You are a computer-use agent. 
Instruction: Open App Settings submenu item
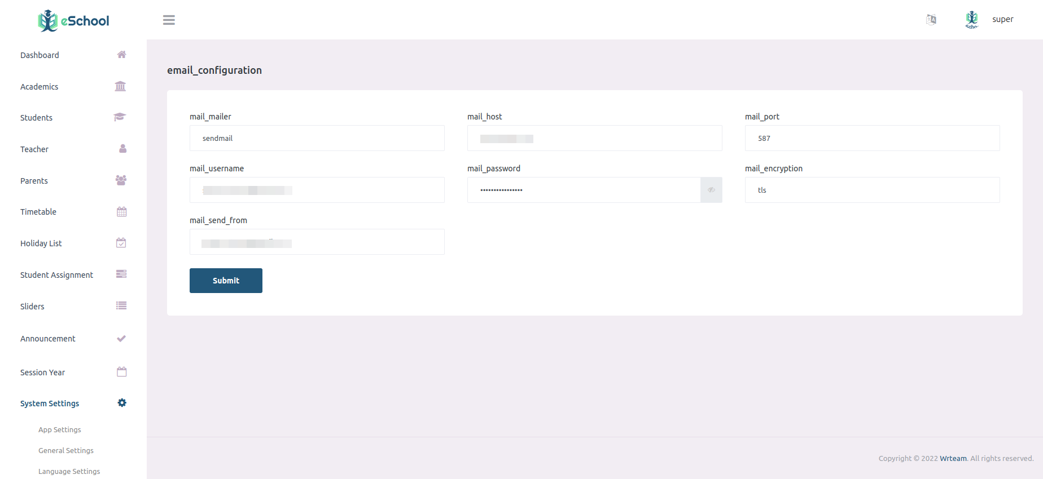pos(60,429)
